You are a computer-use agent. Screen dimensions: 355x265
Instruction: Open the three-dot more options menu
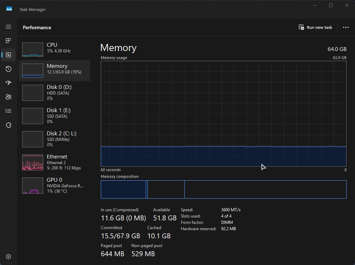(346, 27)
